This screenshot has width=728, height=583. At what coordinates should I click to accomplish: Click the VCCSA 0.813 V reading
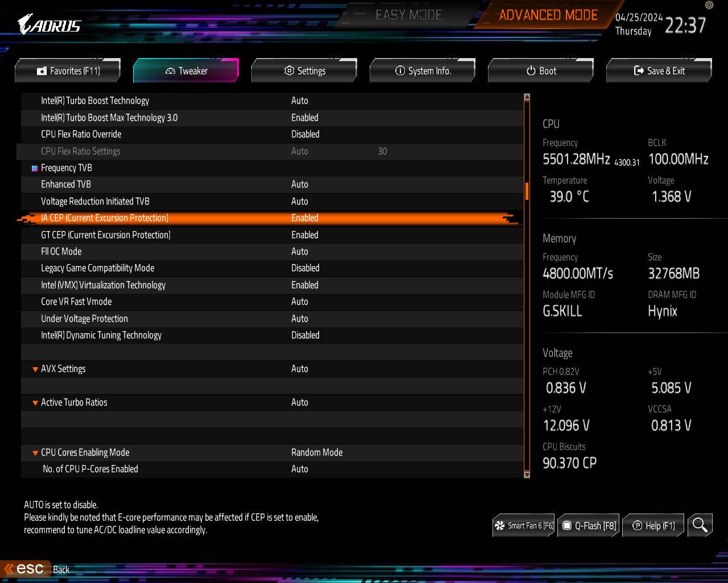coord(671,425)
